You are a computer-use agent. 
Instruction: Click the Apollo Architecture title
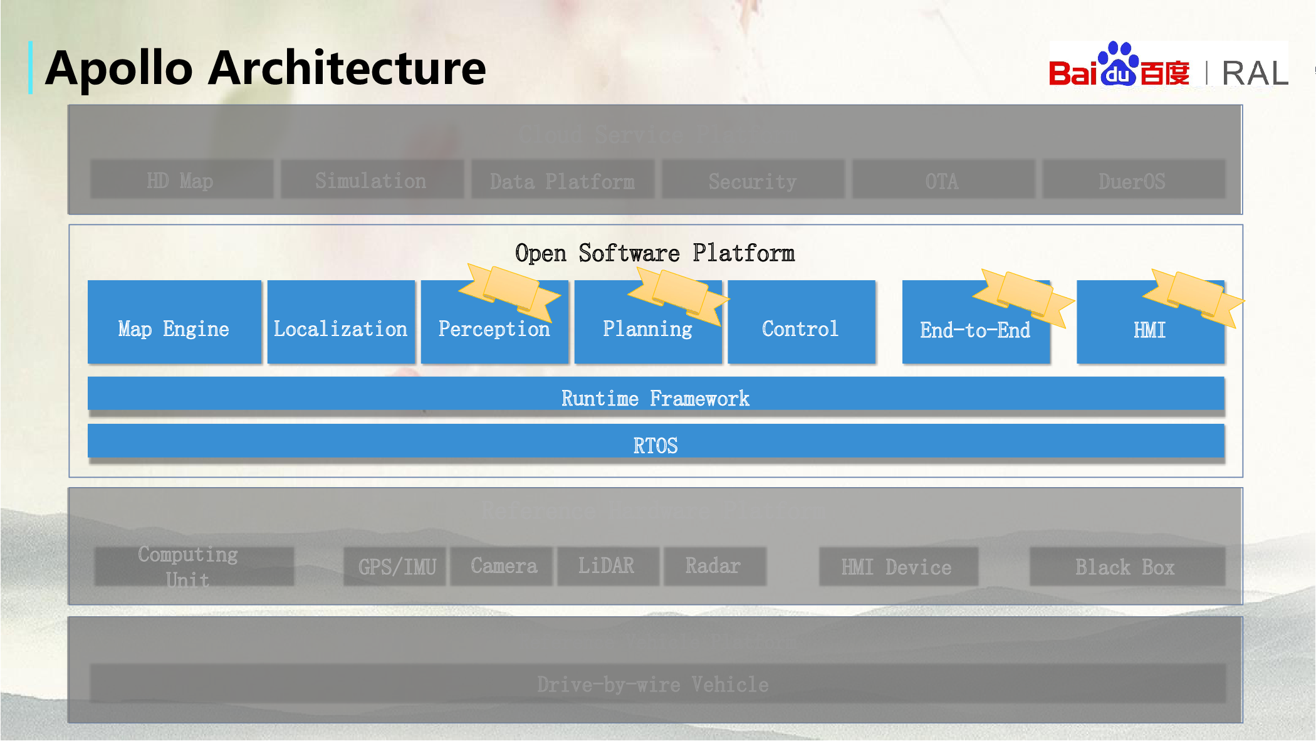pyautogui.click(x=266, y=68)
